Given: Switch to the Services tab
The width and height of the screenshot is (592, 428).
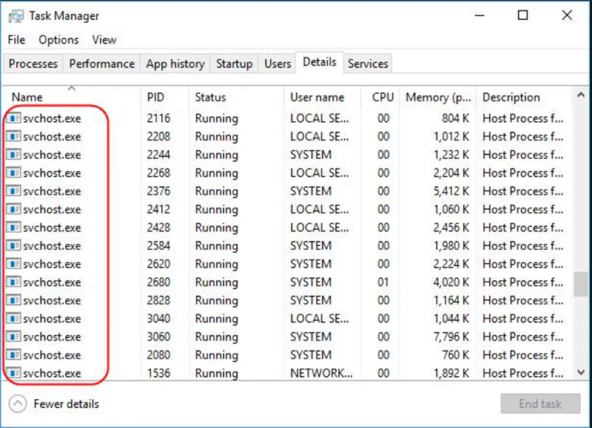Looking at the screenshot, I should click(x=368, y=64).
